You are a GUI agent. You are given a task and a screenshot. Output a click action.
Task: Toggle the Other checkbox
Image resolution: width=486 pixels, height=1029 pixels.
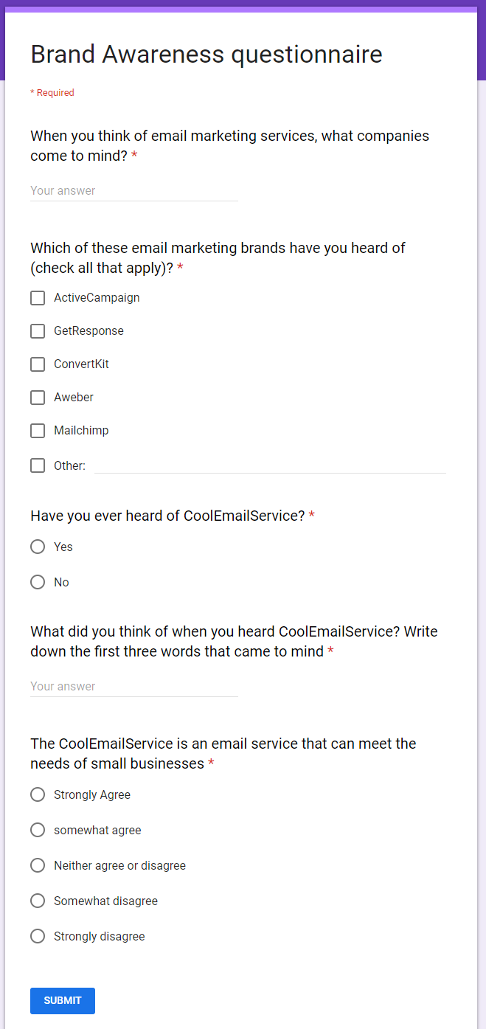point(38,465)
